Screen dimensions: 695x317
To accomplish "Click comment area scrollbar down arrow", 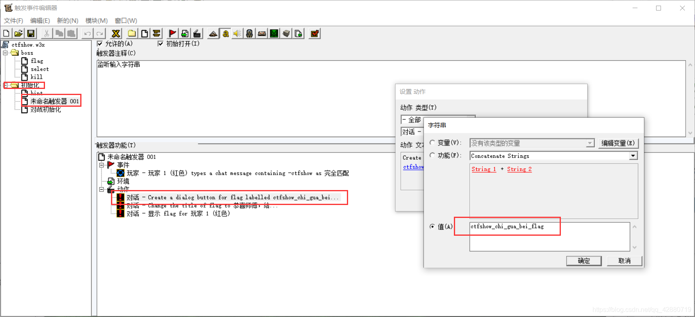I will point(690,133).
